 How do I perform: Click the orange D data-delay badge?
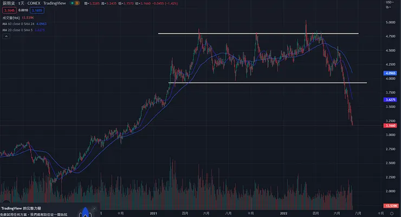(77, 3)
